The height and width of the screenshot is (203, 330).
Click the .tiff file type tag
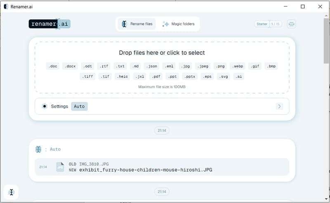(x=87, y=77)
